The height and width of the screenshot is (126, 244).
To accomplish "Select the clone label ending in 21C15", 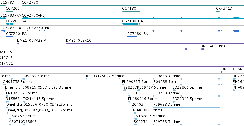I will click(6, 52).
